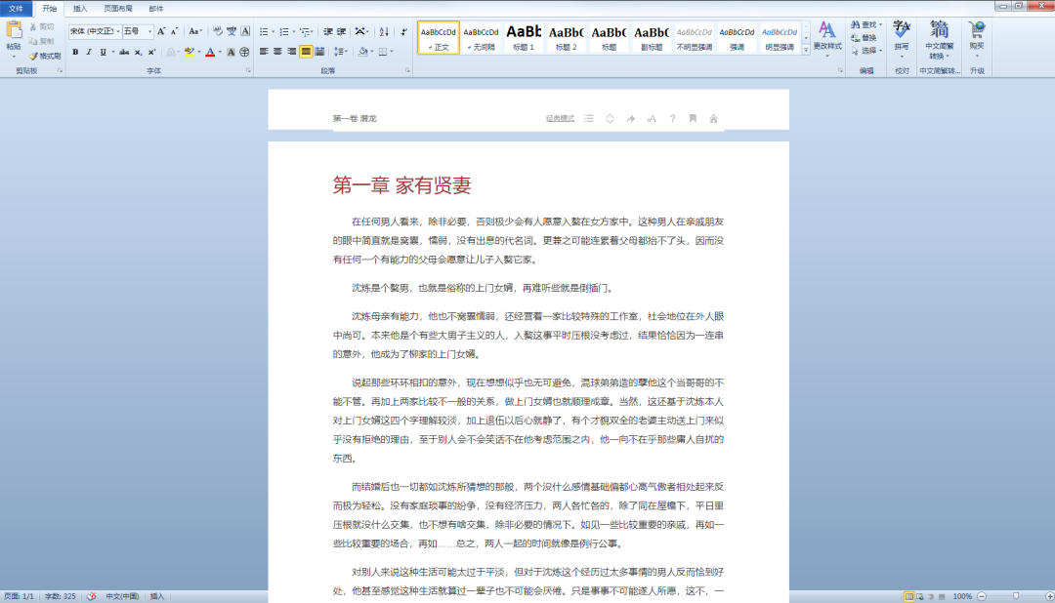The image size is (1055, 603).
Task: Open the font size dropdown (五号)
Action: pyautogui.click(x=149, y=31)
